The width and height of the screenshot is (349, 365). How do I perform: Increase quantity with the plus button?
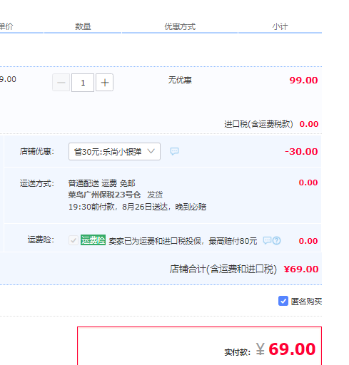point(104,83)
